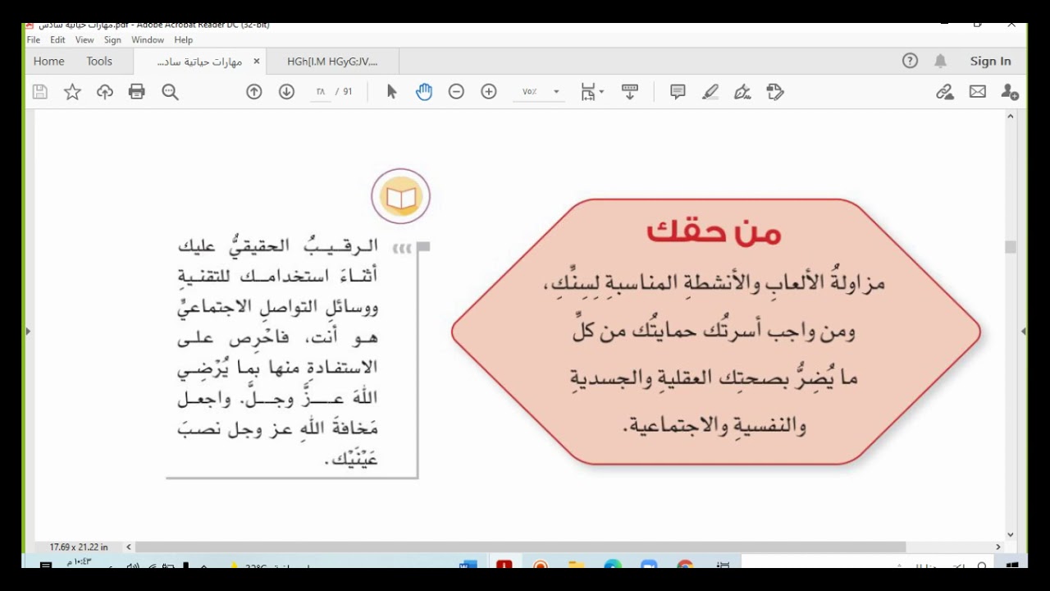Open the sign document pen icon

coord(743,92)
